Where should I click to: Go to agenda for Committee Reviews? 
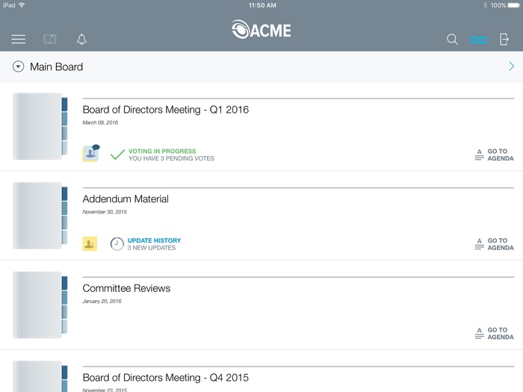point(494,333)
